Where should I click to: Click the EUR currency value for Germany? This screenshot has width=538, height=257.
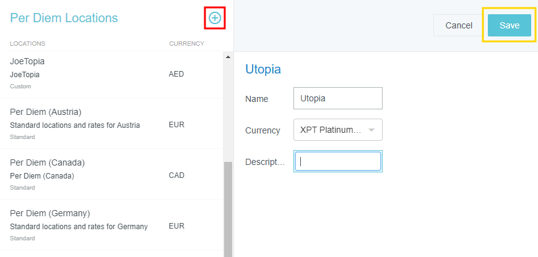(x=176, y=226)
